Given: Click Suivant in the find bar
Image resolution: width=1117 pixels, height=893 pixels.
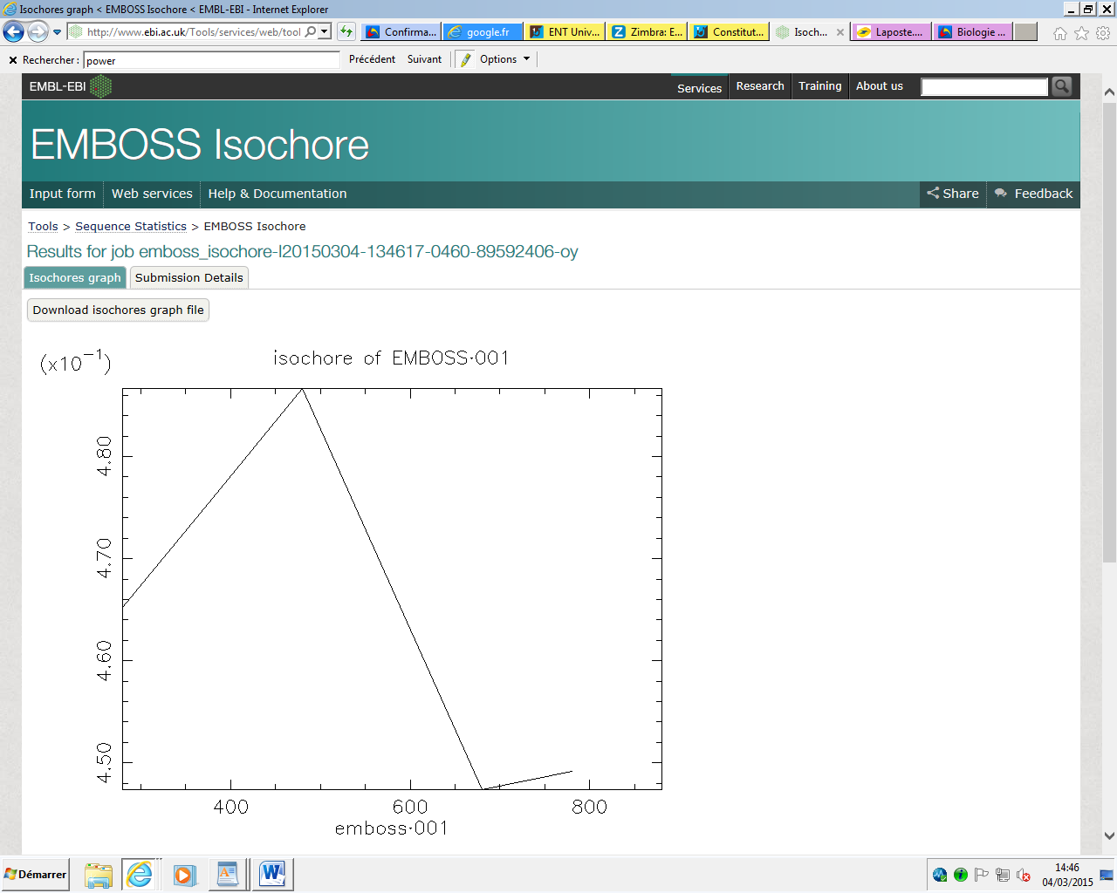Looking at the screenshot, I should point(424,59).
